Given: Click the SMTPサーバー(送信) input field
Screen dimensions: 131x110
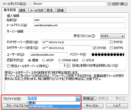Looking at the screenshot, I should [66, 48].
